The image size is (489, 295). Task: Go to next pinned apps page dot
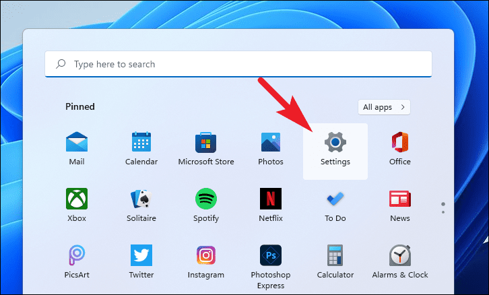(443, 212)
